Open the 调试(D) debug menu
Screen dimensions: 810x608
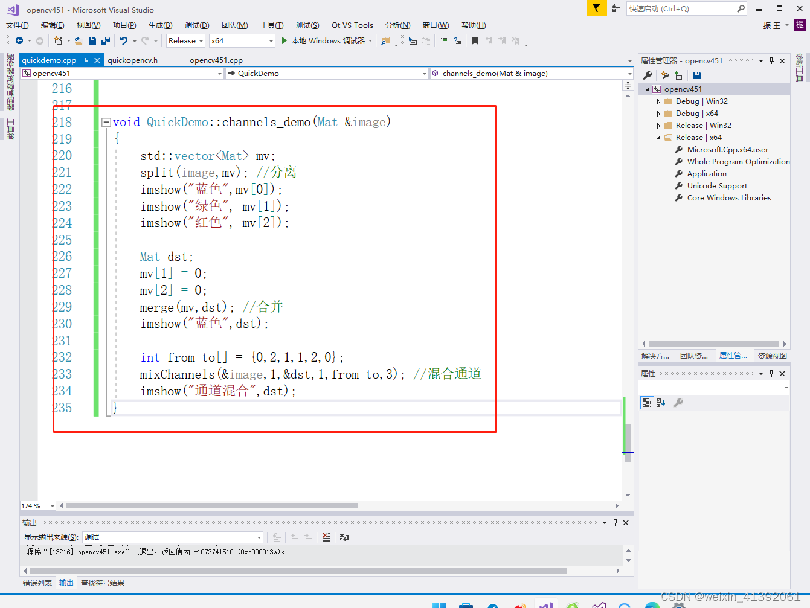pyautogui.click(x=197, y=25)
